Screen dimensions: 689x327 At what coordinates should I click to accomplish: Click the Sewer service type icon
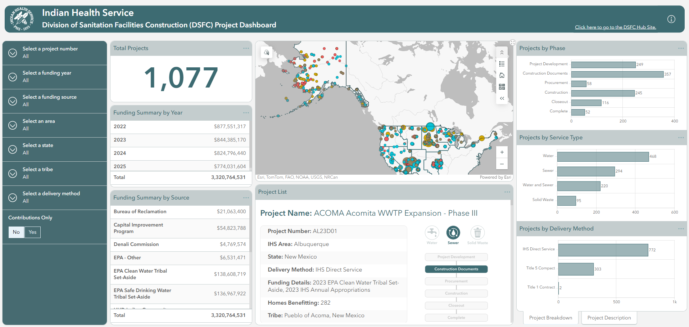453,233
